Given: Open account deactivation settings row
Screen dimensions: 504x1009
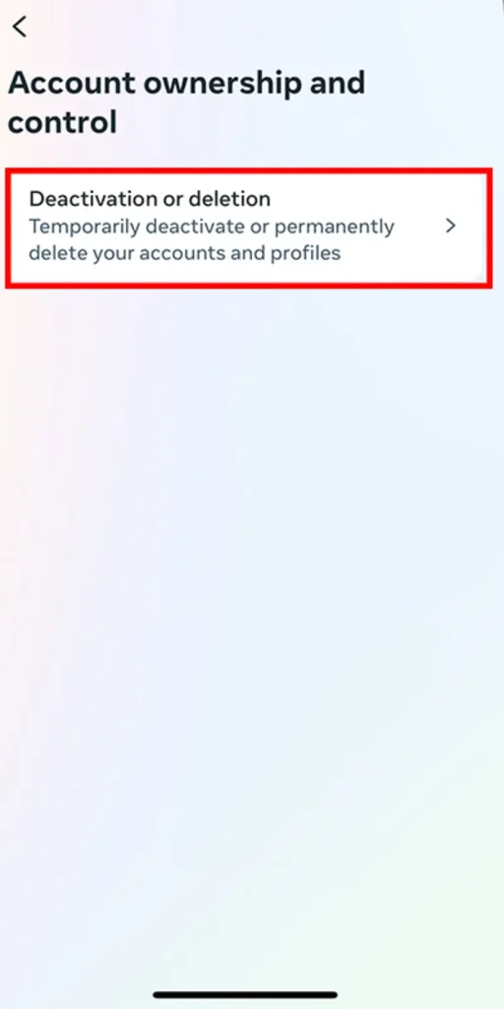Looking at the screenshot, I should pyautogui.click(x=249, y=228).
